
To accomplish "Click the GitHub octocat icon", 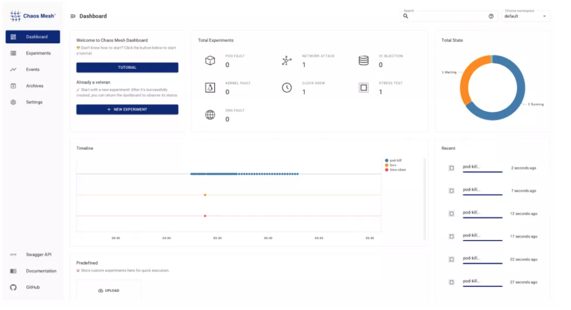I will [x=13, y=287].
